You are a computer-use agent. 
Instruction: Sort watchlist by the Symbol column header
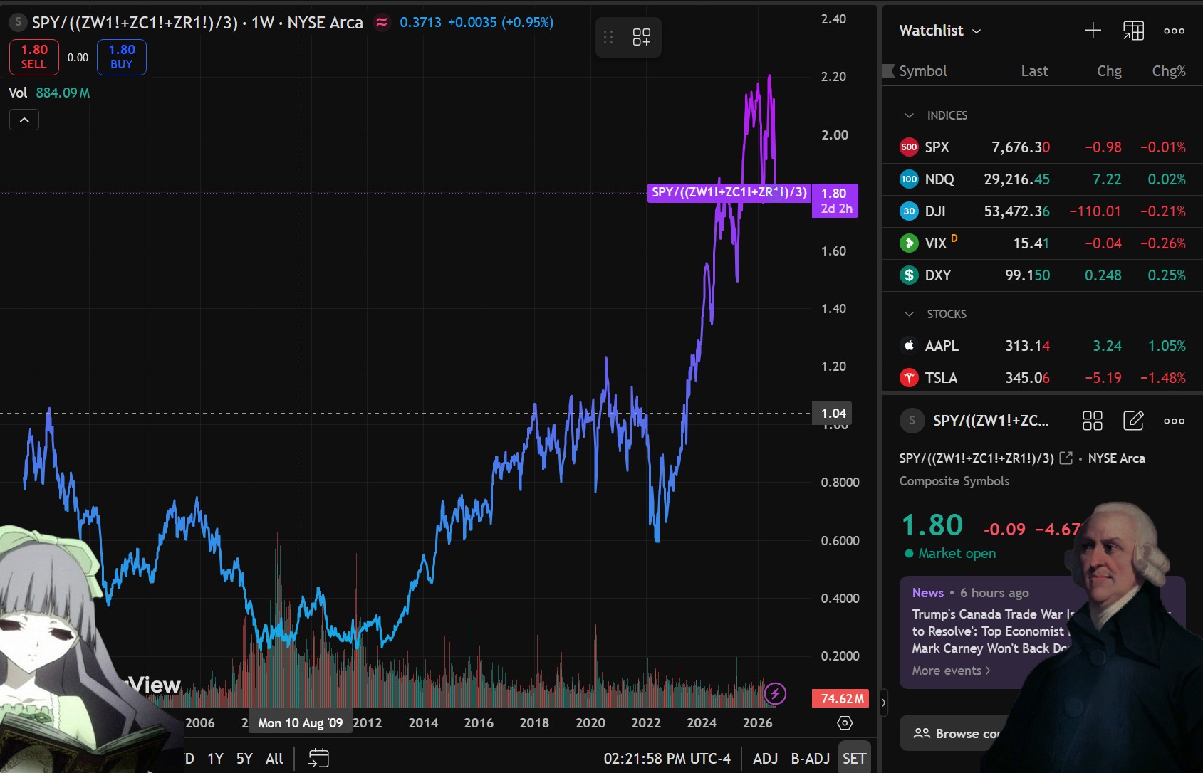click(923, 71)
